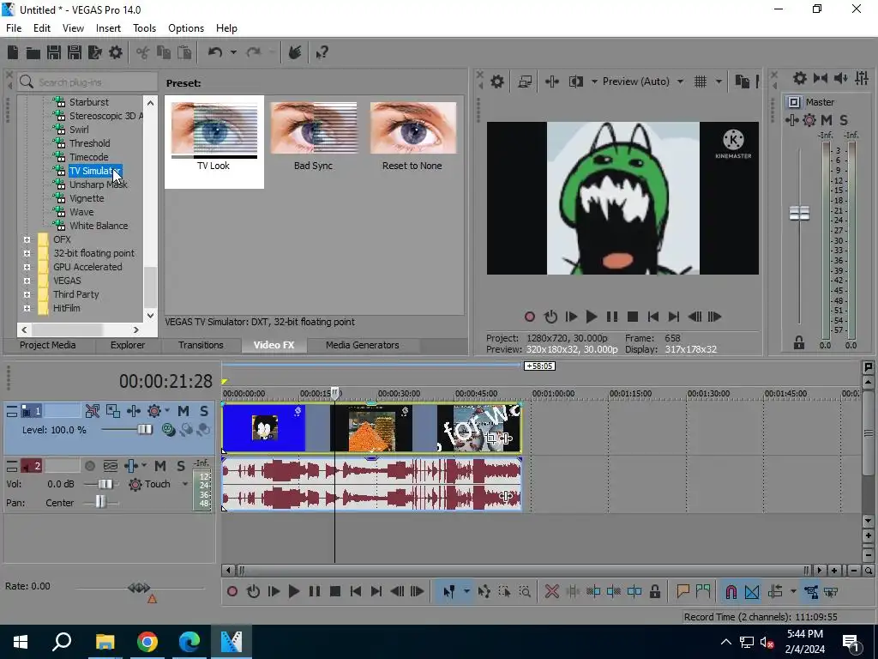Open Master bus audio properties gear
The width and height of the screenshot is (878, 659).
800,78
